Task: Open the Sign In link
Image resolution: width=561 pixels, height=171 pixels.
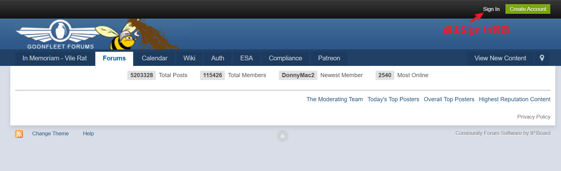Action: click(491, 9)
